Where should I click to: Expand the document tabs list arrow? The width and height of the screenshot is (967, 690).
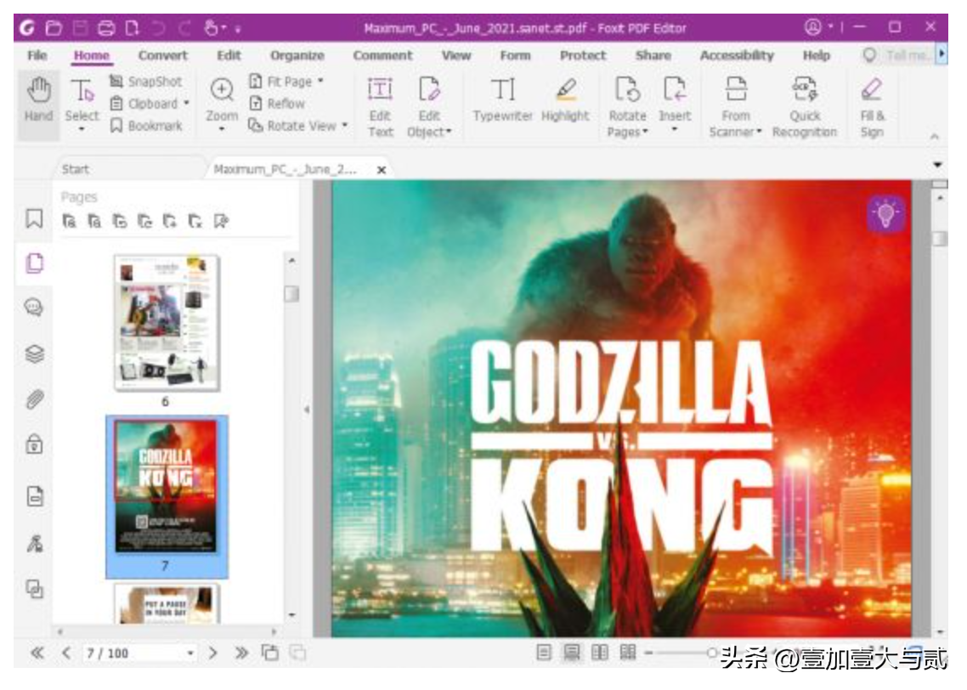click(x=937, y=165)
